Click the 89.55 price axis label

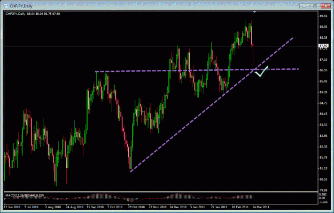tap(323, 16)
